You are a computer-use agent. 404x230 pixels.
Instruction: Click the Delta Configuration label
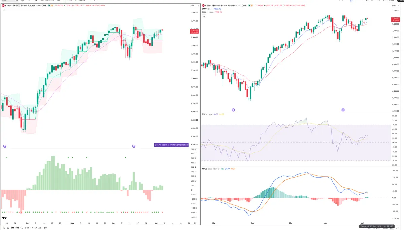pyautogui.click(x=179, y=145)
